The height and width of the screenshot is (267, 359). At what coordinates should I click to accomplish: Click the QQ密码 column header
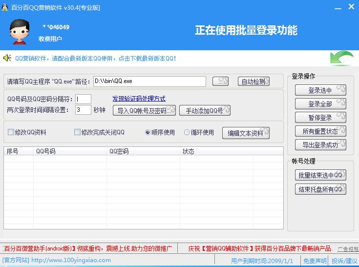[x=143, y=151]
